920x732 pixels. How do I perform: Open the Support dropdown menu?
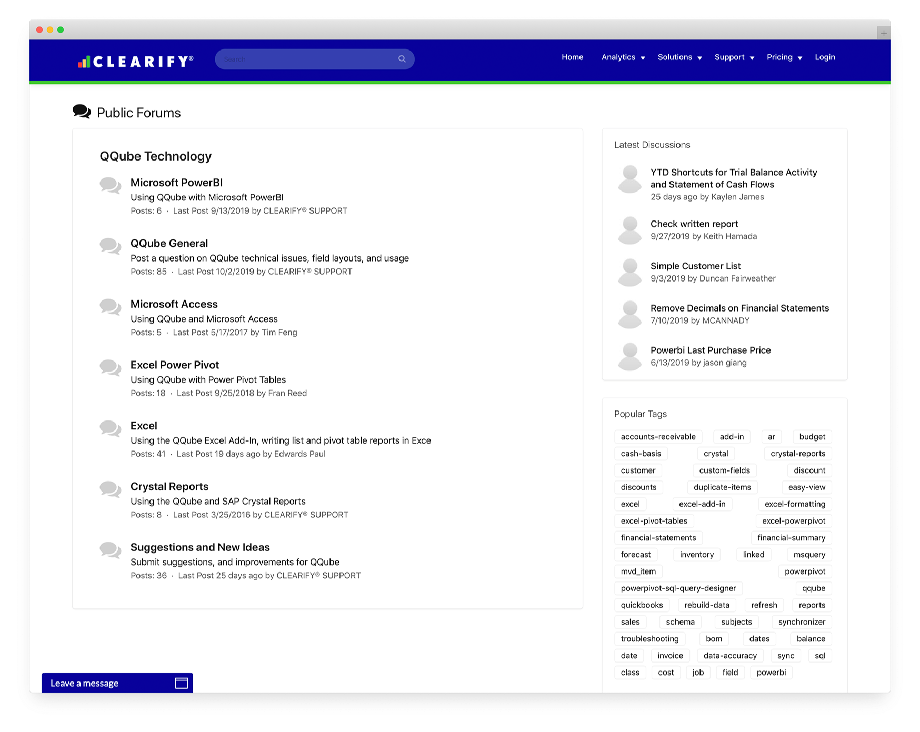734,57
